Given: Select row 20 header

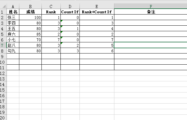Looking at the screenshot, I should [3, 118].
